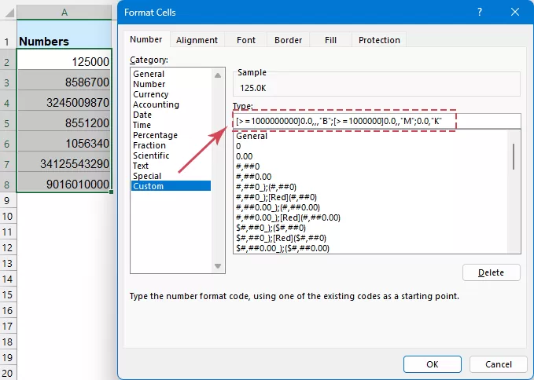This screenshot has height=380, width=534.
Task: Select row 18 header
Action: click(x=8, y=342)
